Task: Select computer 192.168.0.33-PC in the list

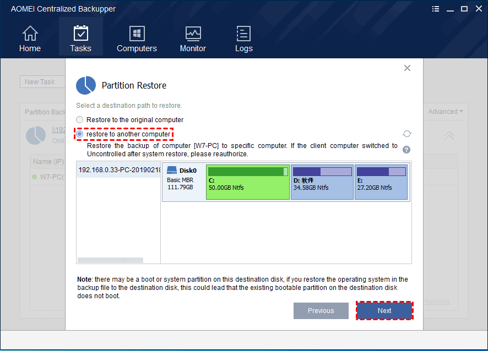Action: click(x=118, y=170)
